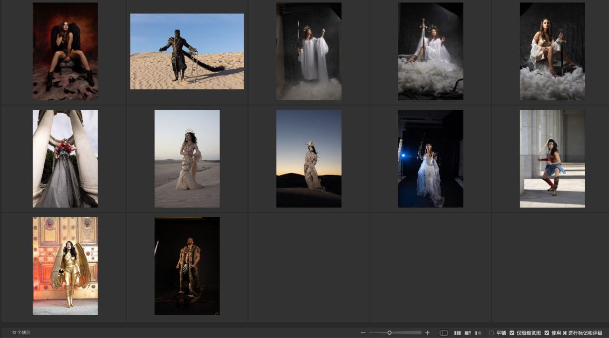Uncheck the 仅限缩览图 checkbox
This screenshot has width=609, height=338.
512,333
